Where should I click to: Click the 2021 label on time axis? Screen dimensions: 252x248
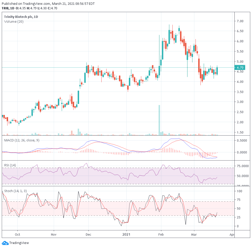(x=126, y=234)
